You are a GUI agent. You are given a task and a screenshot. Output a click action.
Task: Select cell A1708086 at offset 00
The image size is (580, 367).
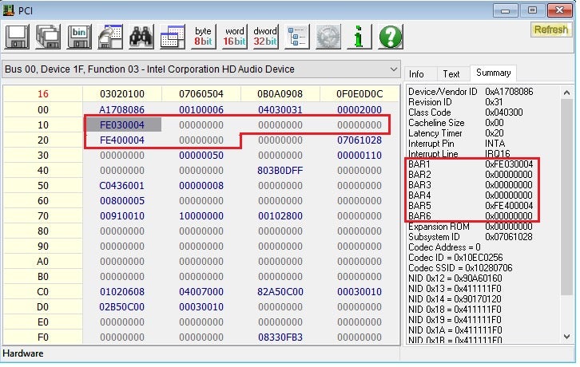pyautogui.click(x=122, y=110)
